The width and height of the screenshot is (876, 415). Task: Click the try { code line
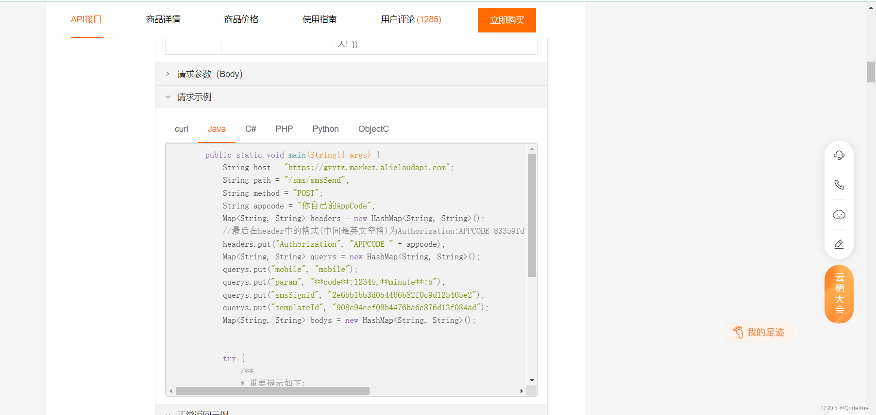234,359
